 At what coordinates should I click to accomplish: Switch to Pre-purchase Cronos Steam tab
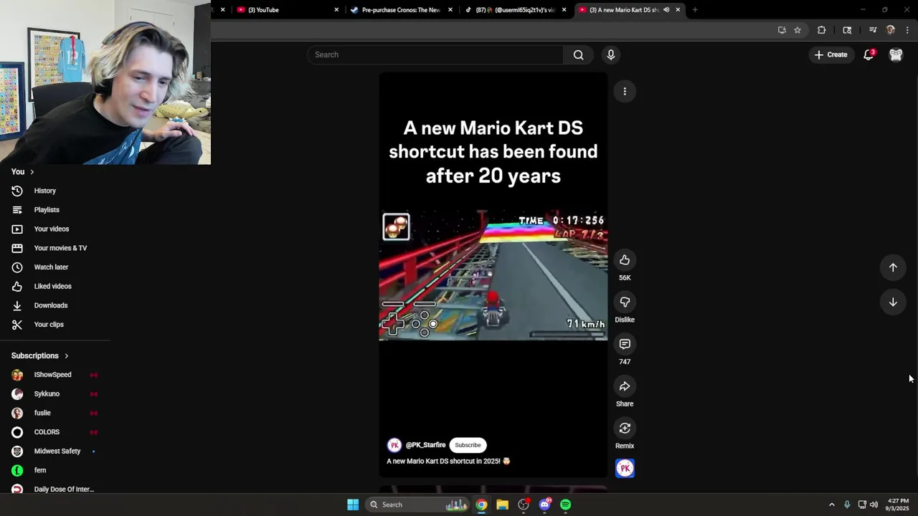point(400,10)
